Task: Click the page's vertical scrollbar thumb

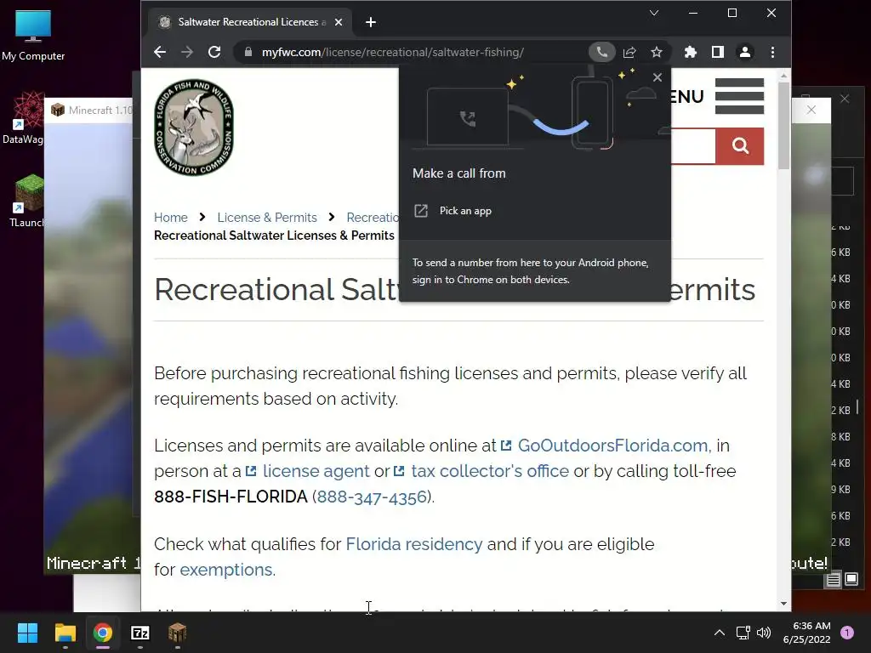Action: tap(783, 126)
